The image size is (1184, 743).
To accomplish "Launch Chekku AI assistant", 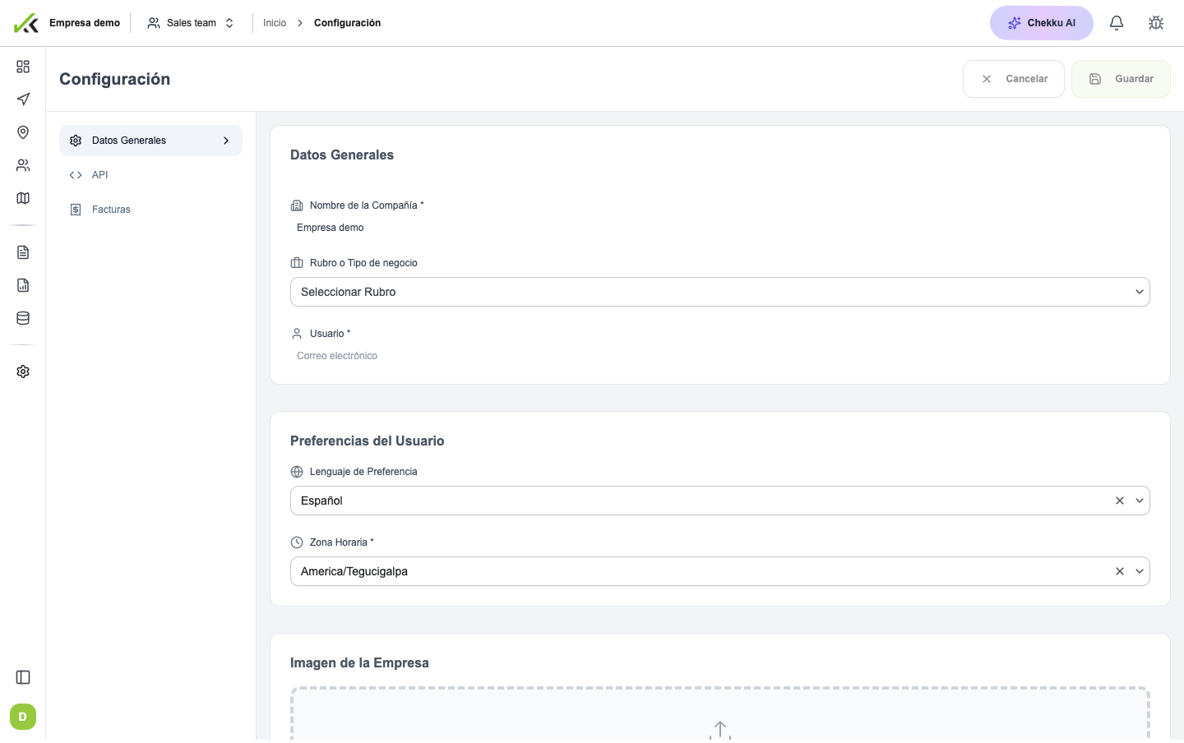I will [1042, 23].
